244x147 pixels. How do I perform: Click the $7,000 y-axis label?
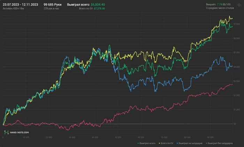[237, 23]
